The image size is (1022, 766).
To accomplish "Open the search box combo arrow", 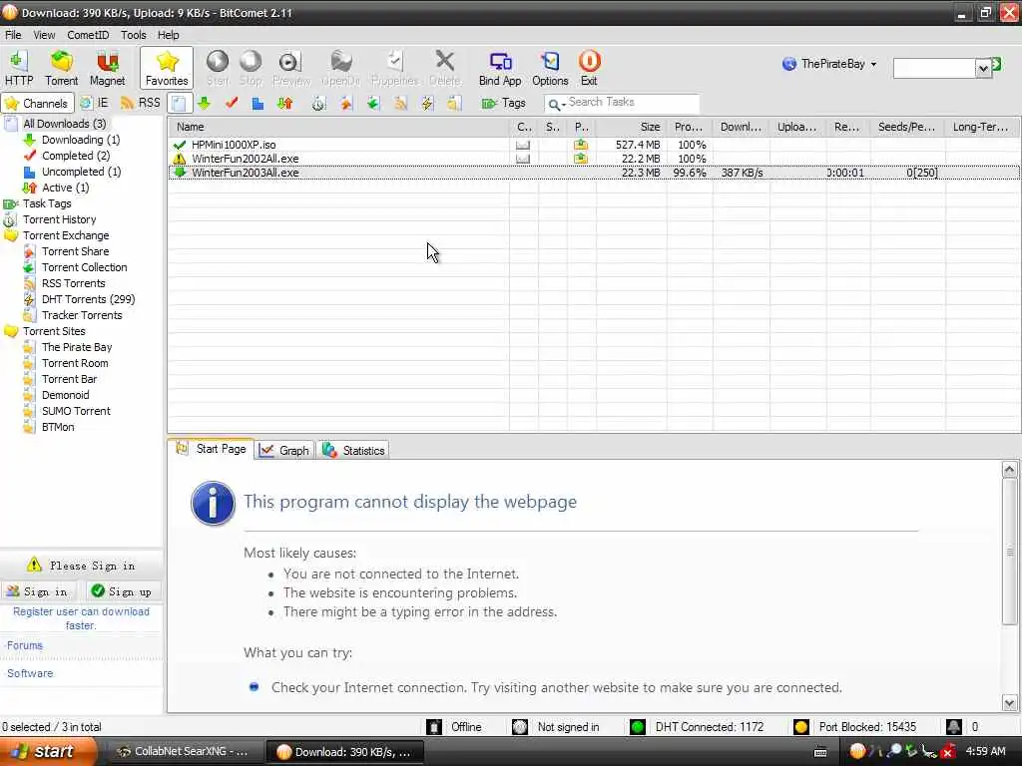I will (x=983, y=69).
